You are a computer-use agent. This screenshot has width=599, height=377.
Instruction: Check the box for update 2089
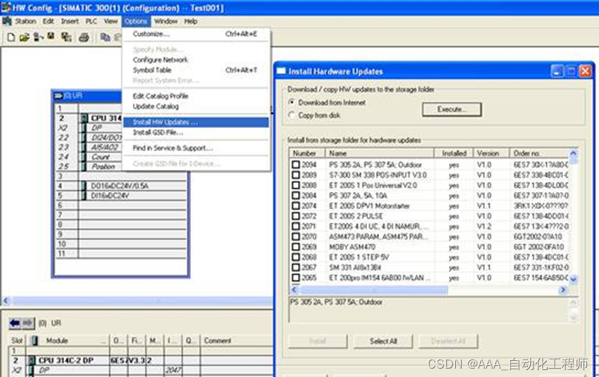[x=296, y=175]
